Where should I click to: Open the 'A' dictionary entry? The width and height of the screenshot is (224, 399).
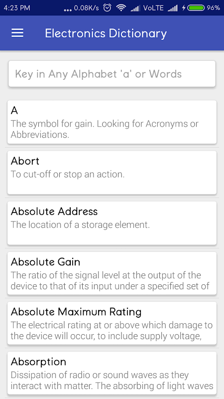112,122
